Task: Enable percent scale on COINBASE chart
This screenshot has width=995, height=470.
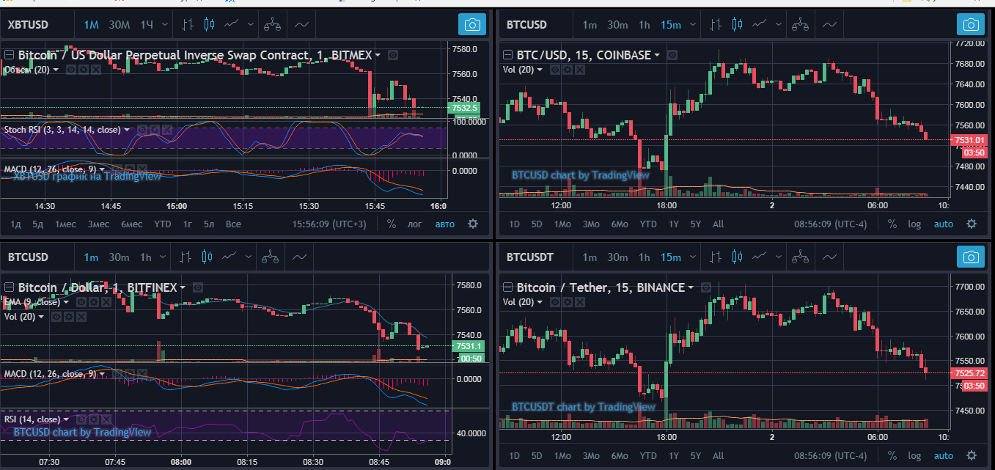Action: pos(892,224)
